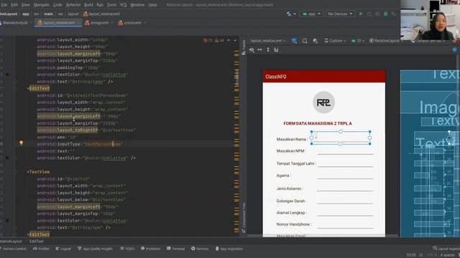460x258 pixels.
Task: Click the 'main' breadcrumb in the navigation bar
Action: coord(48,14)
